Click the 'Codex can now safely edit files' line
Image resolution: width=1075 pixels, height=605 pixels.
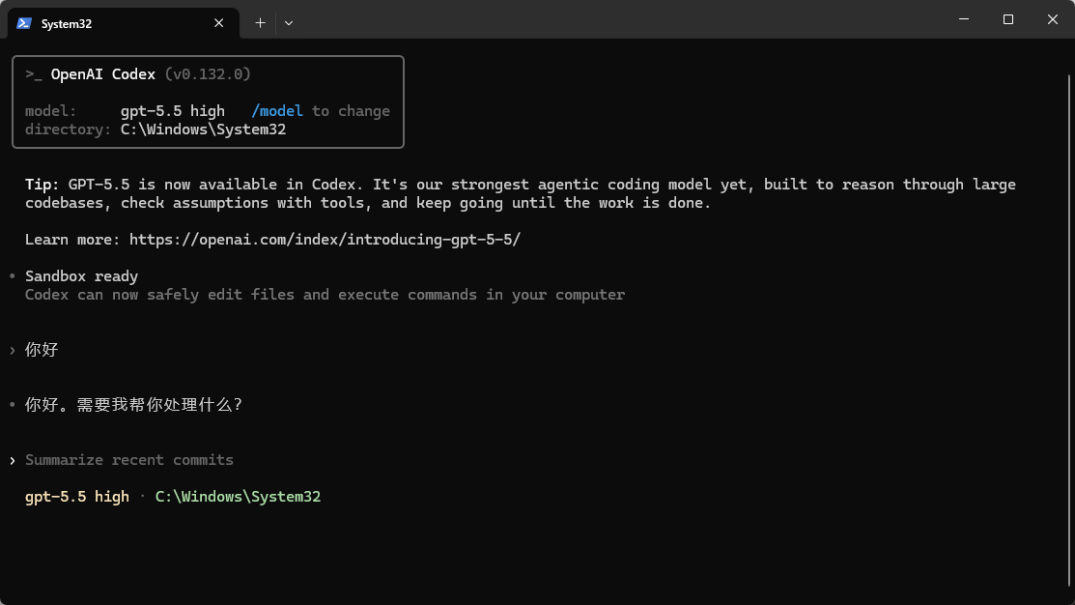click(325, 295)
